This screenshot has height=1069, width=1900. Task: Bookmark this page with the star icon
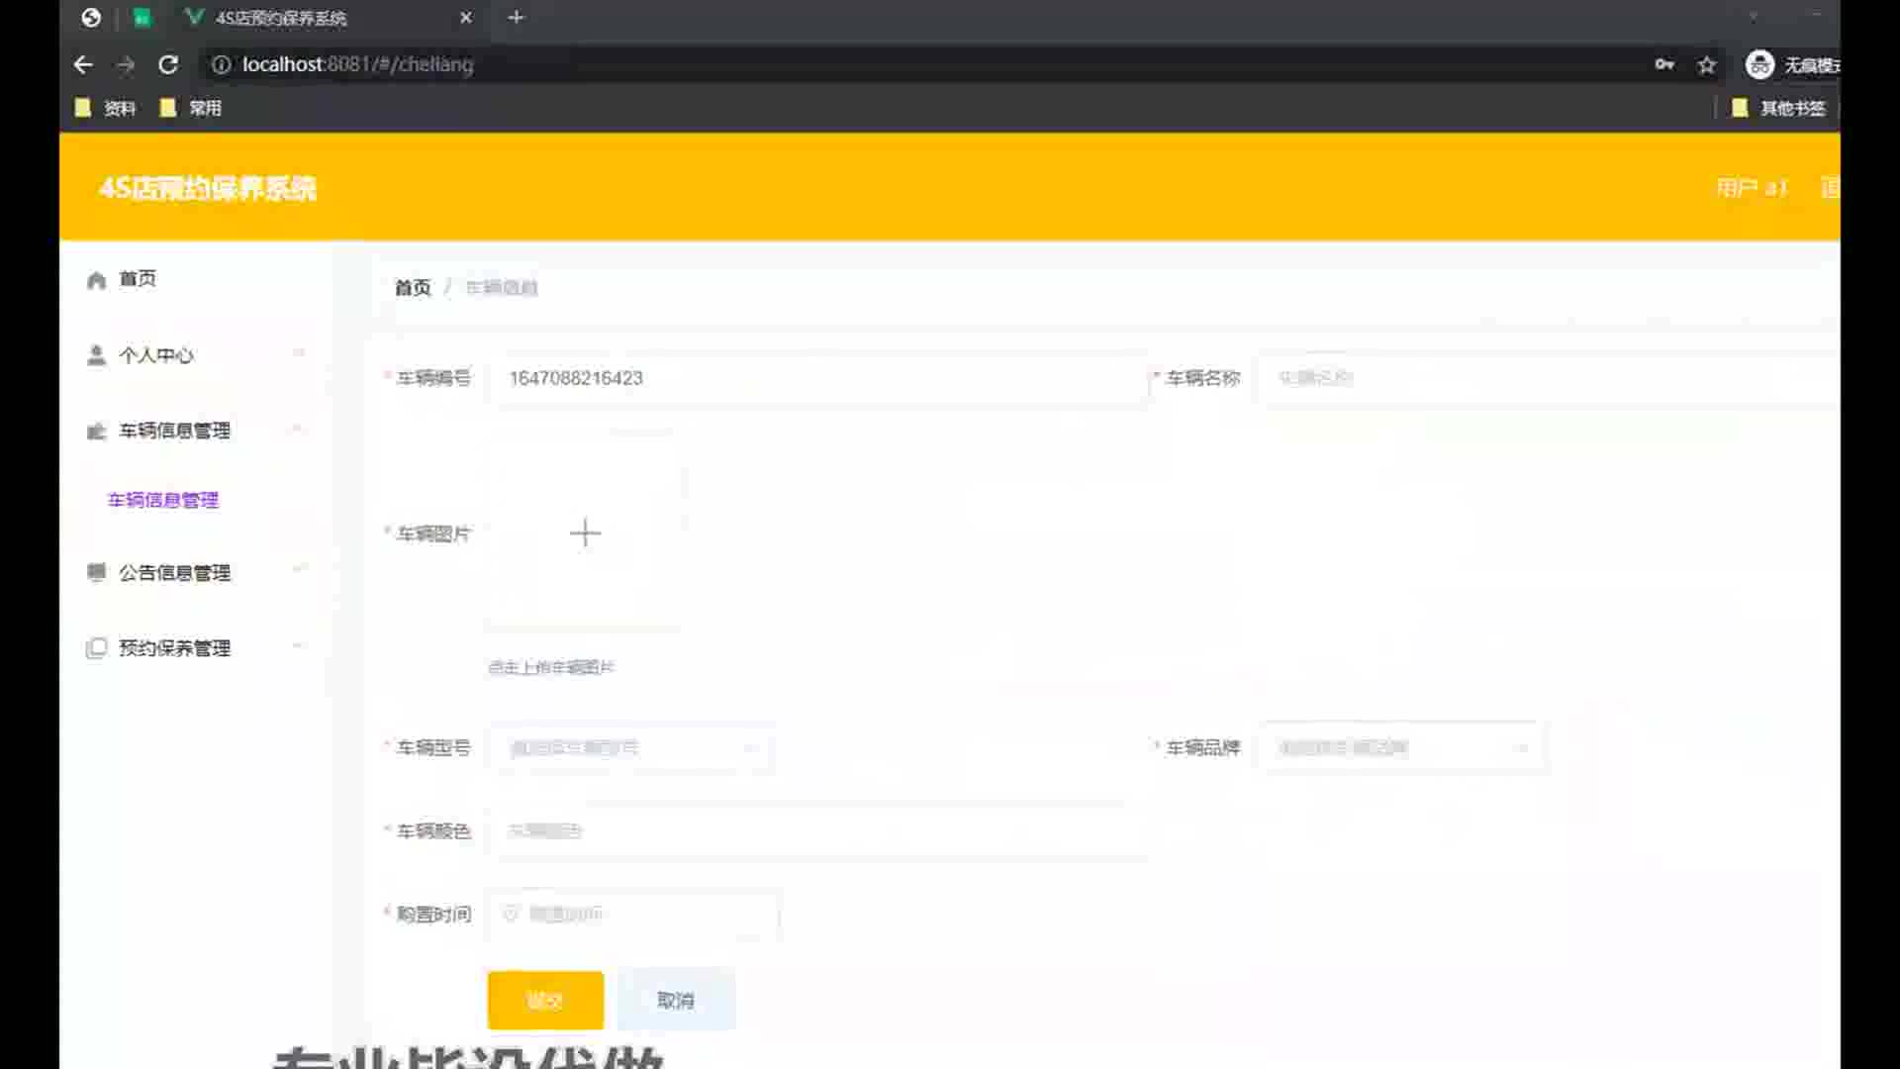coord(1706,64)
